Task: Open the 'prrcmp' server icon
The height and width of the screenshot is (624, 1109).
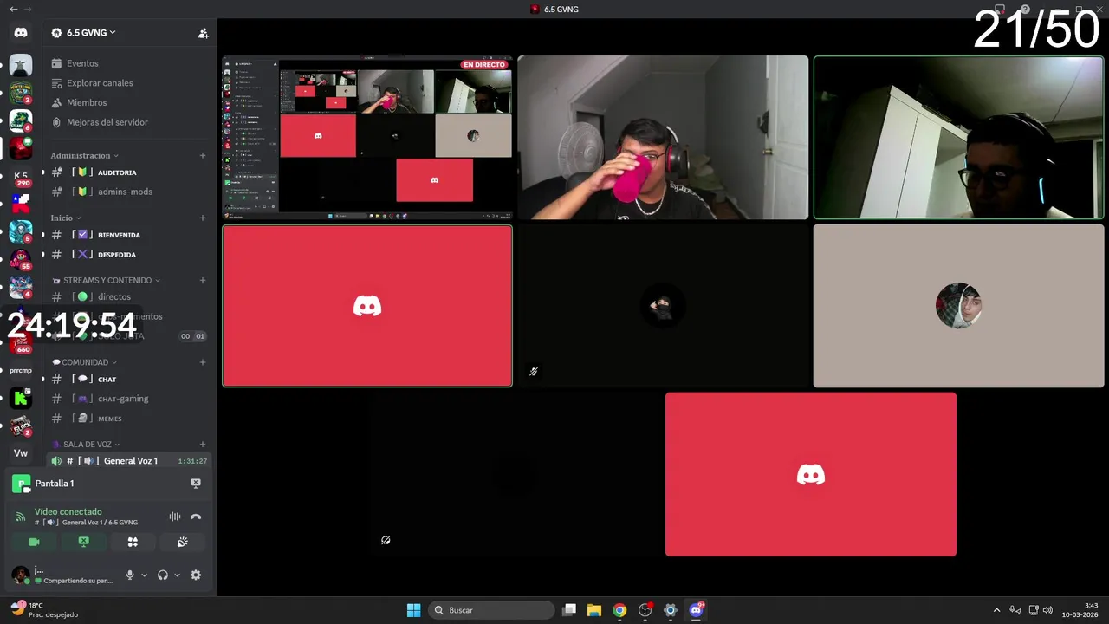Action: 21,371
